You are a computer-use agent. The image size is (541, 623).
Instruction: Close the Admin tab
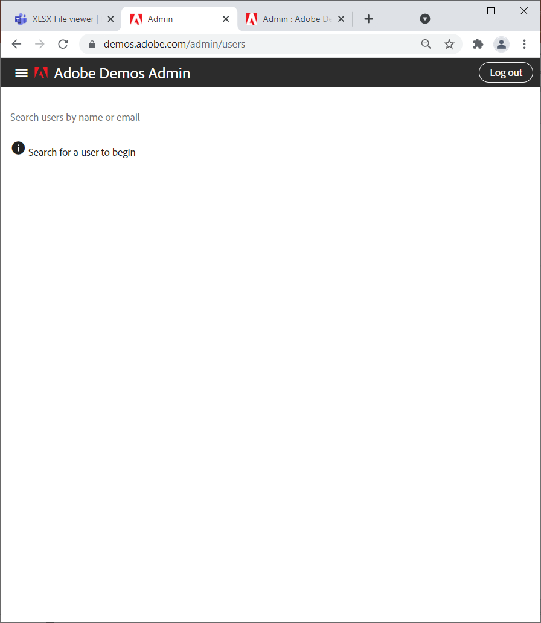coord(226,19)
